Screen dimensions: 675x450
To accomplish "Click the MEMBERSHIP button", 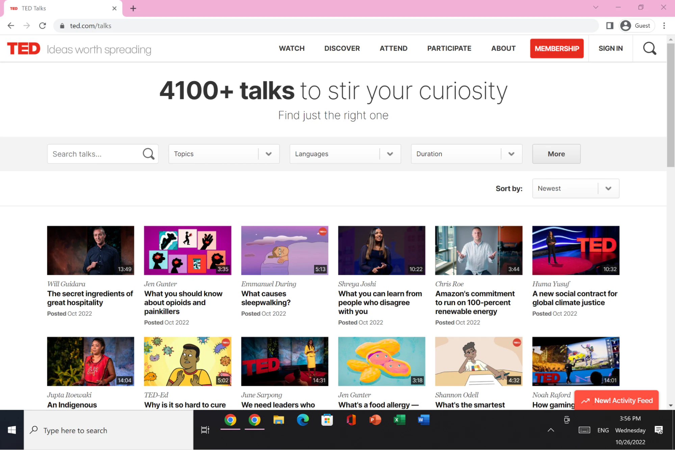I will pyautogui.click(x=556, y=49).
